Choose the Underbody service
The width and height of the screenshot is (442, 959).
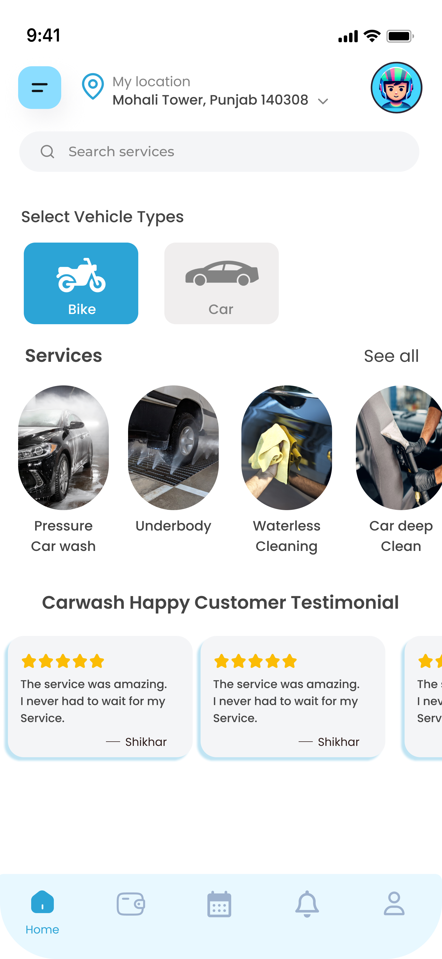[x=173, y=460]
